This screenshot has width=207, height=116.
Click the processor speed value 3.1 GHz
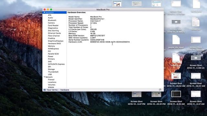point(93,23)
